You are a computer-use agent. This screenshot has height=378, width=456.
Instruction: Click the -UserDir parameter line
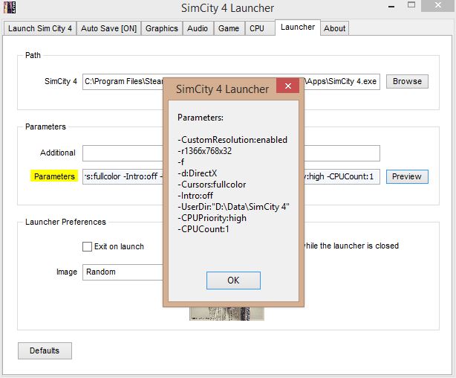[x=233, y=207]
